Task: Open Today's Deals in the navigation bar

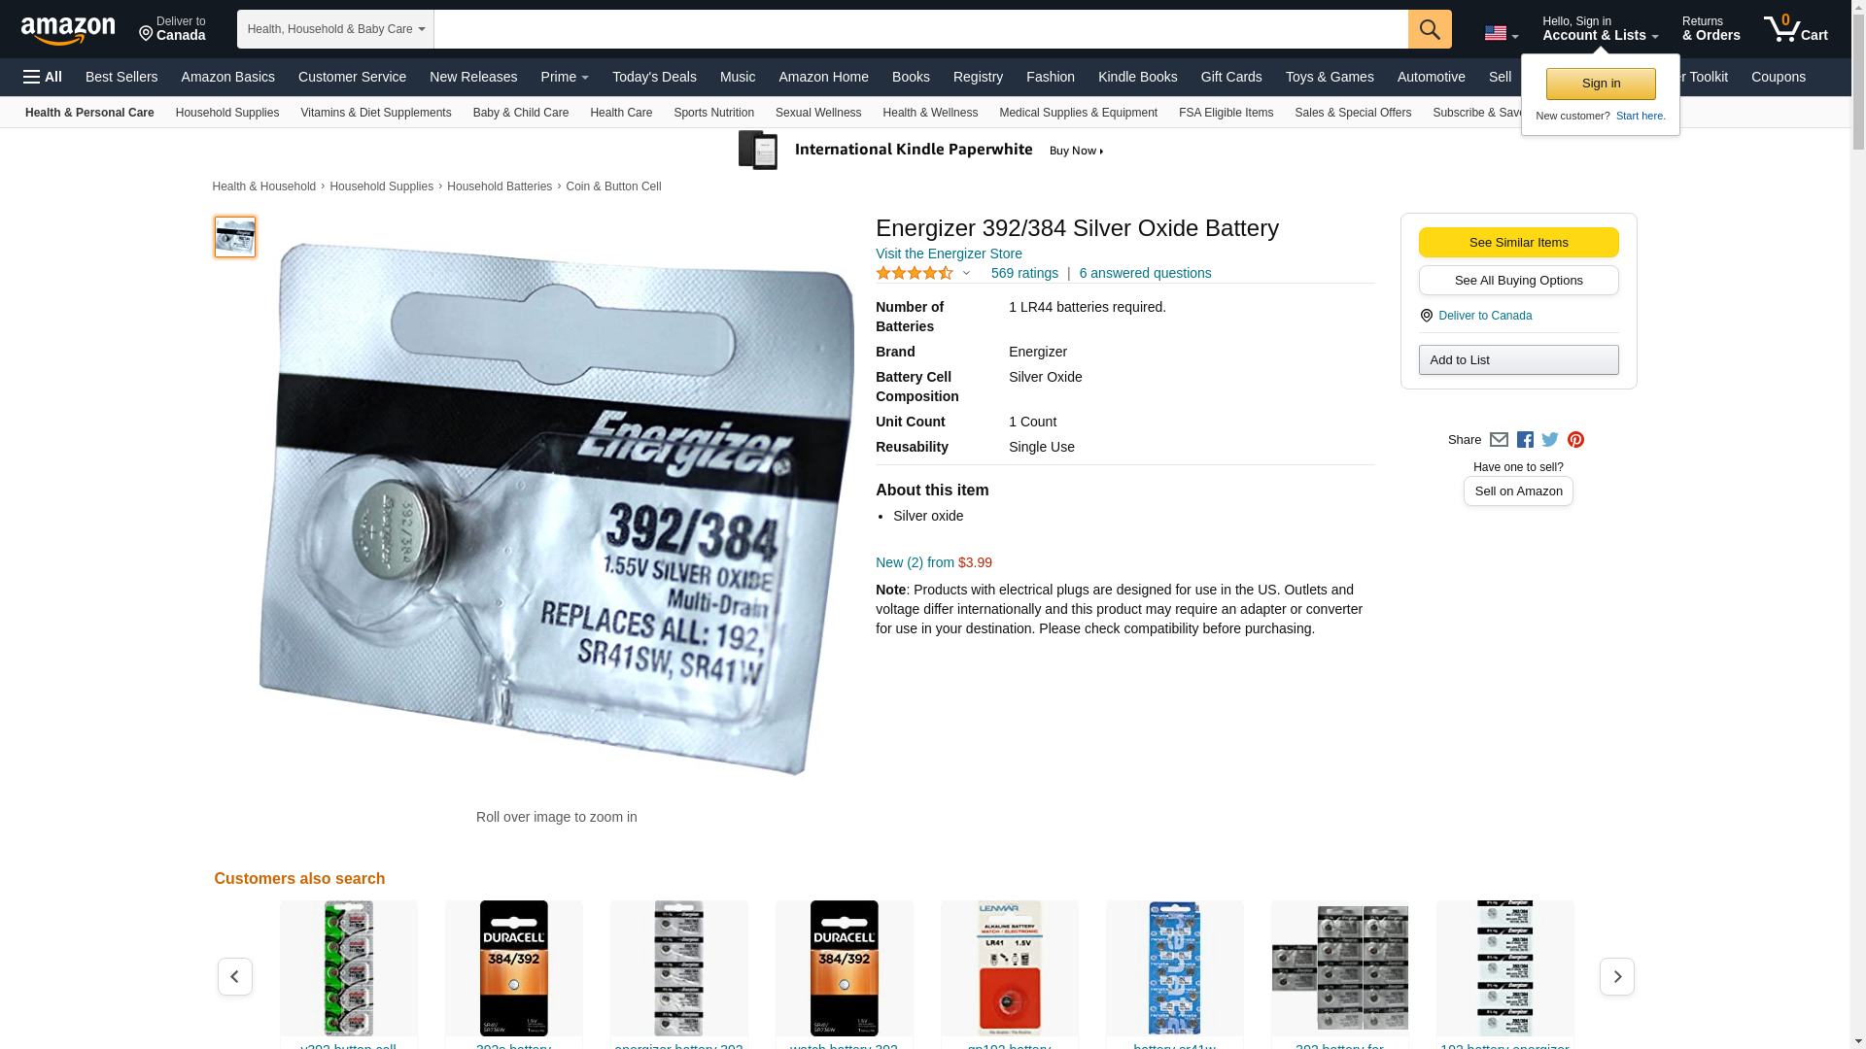Action: coord(654,77)
